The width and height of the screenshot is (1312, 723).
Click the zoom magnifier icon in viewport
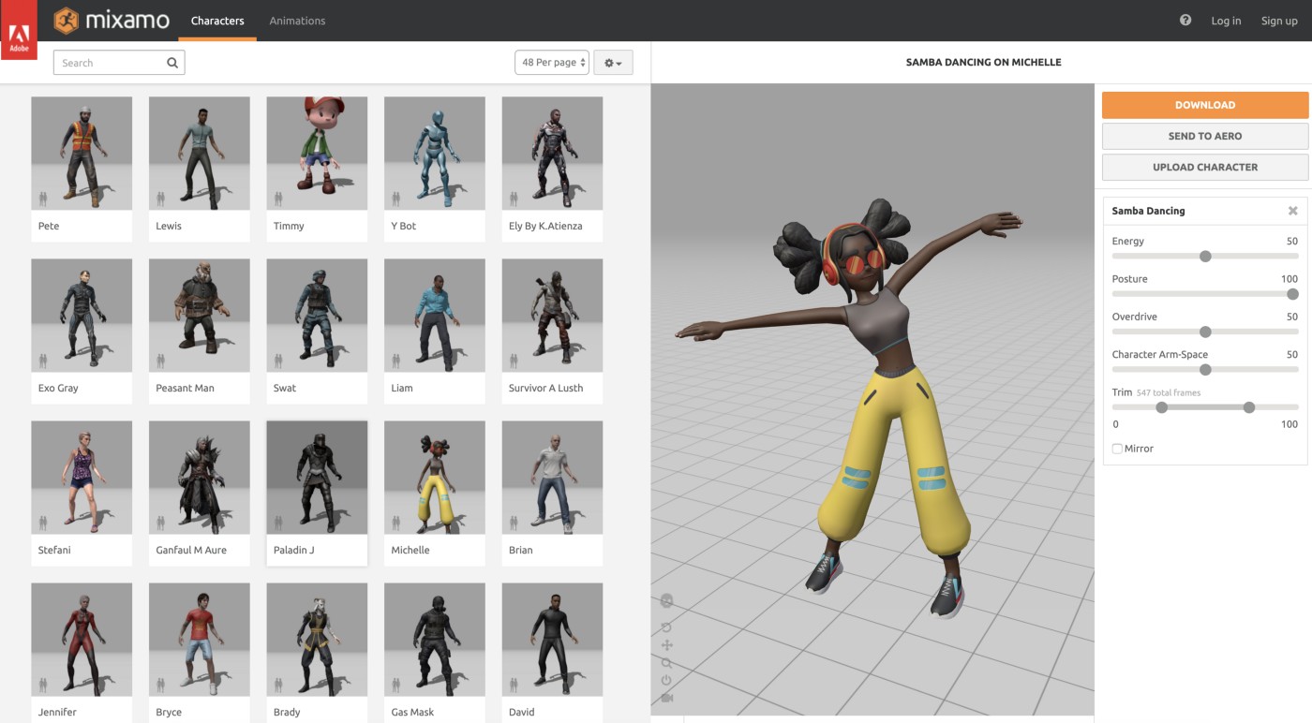click(x=667, y=663)
